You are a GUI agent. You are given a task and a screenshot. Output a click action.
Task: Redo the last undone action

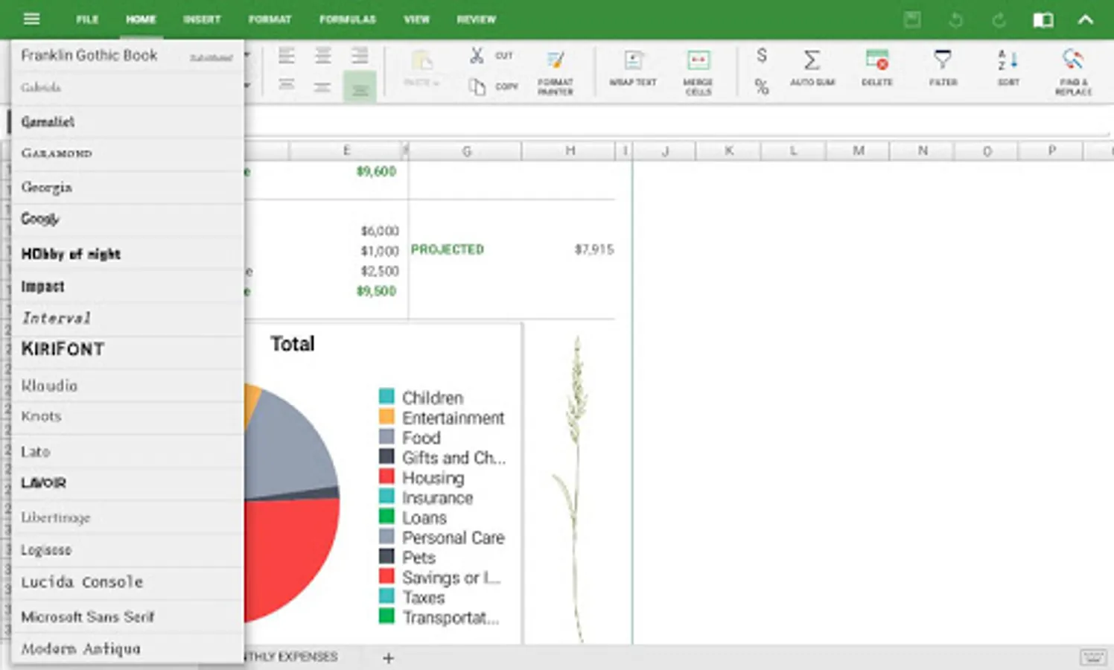click(999, 20)
